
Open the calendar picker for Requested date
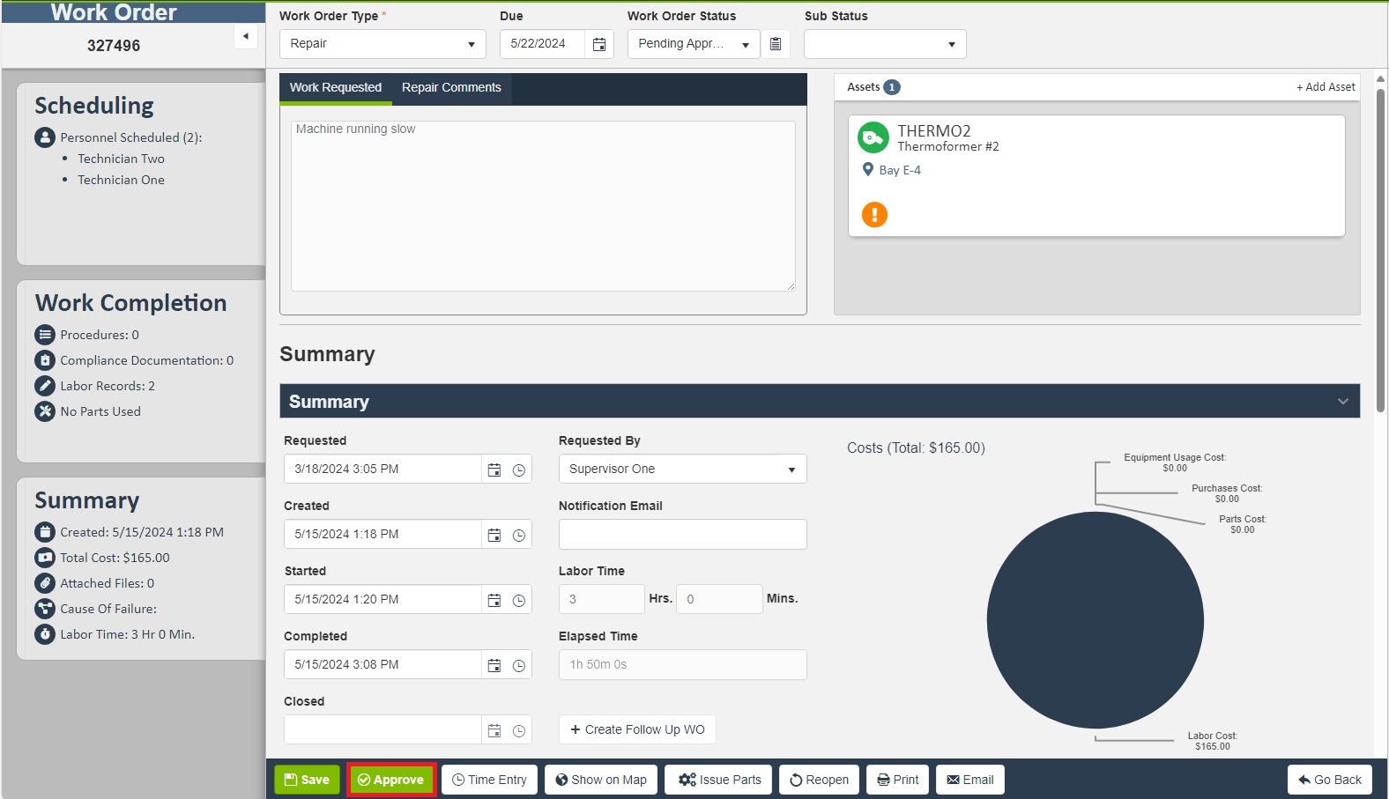pyautogui.click(x=494, y=470)
